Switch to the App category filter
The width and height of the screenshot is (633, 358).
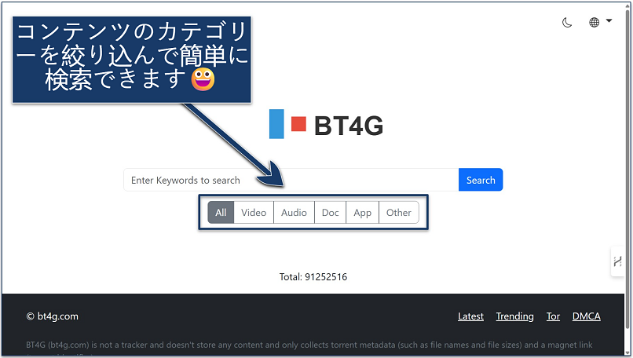(362, 212)
